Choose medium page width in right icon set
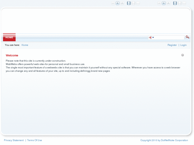Screen dimensions: 194x145 180,3
